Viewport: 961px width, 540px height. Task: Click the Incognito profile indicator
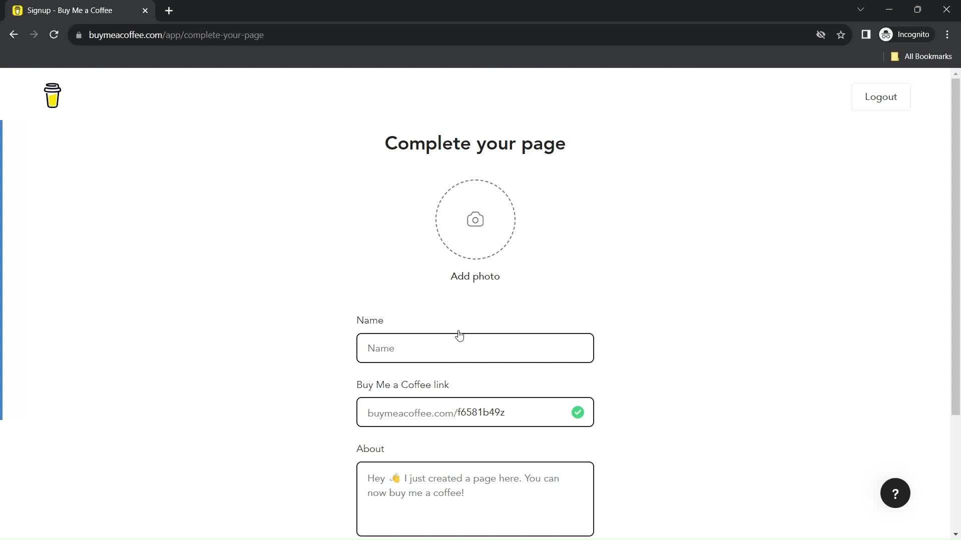point(906,34)
